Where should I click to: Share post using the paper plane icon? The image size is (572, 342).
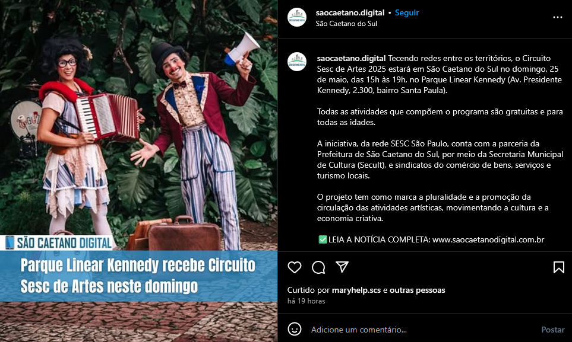pyautogui.click(x=342, y=267)
